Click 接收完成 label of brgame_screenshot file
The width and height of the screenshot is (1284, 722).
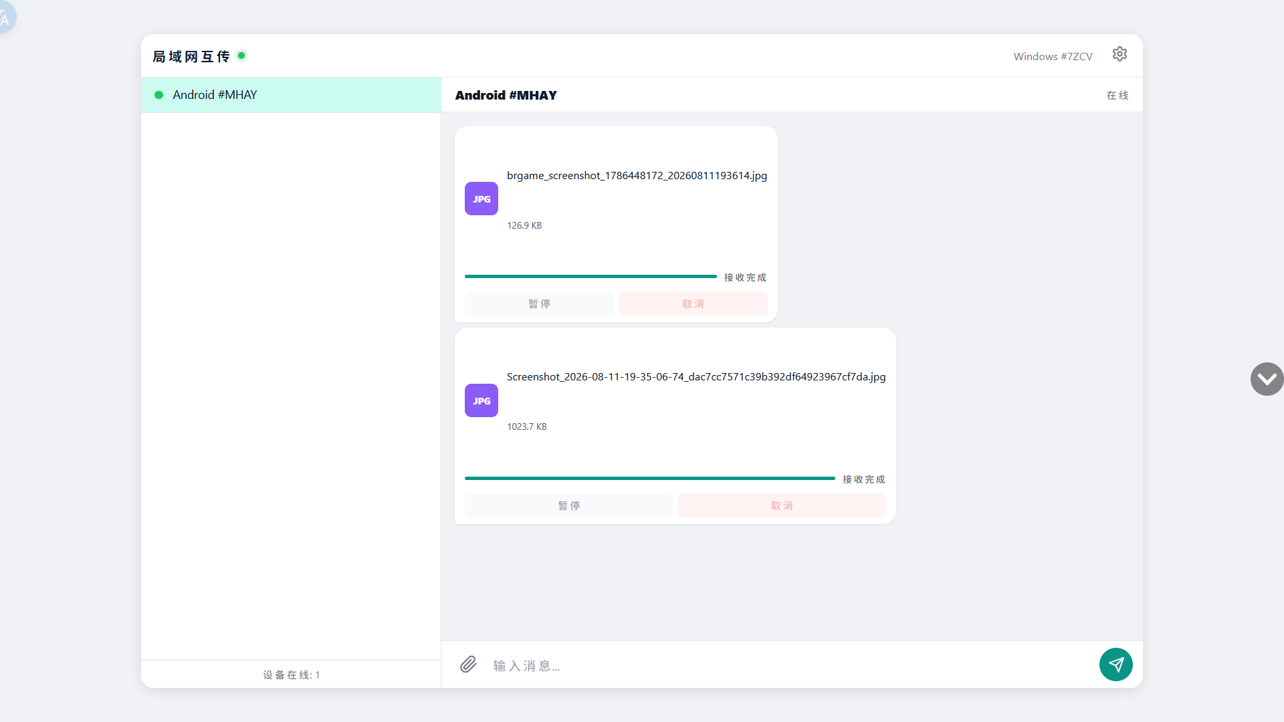[745, 277]
